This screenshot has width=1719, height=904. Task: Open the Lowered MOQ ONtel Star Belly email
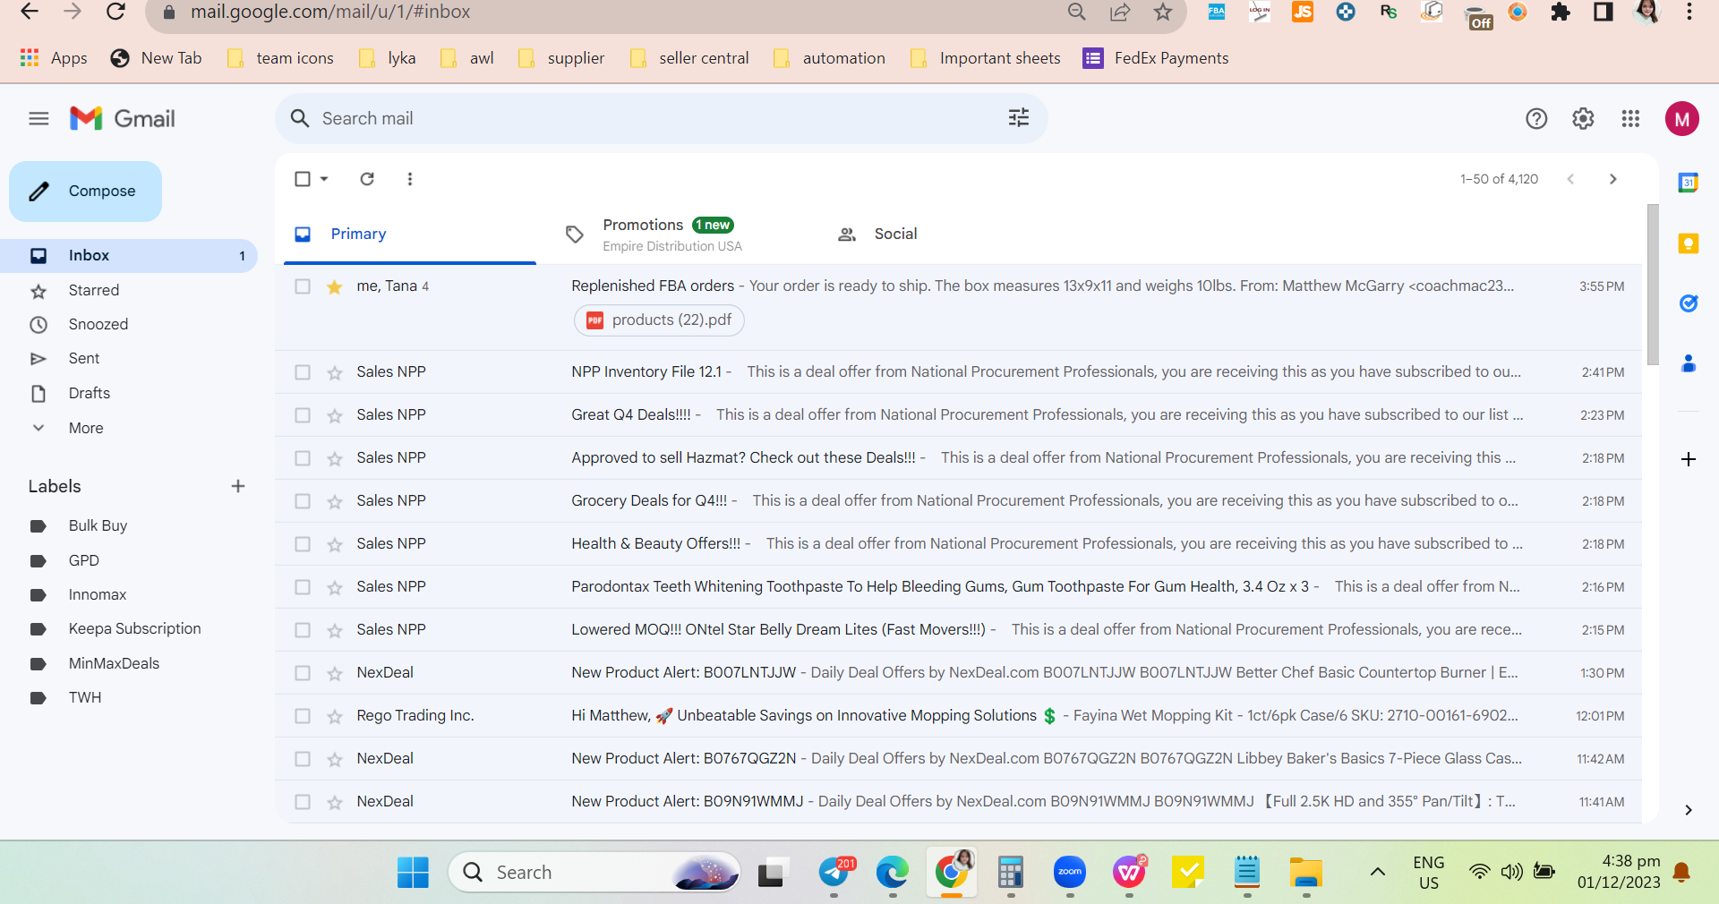958,630
